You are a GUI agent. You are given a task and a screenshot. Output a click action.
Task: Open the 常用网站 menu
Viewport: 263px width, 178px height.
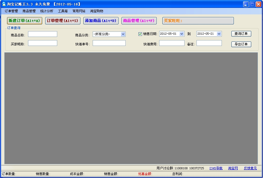tap(79, 11)
